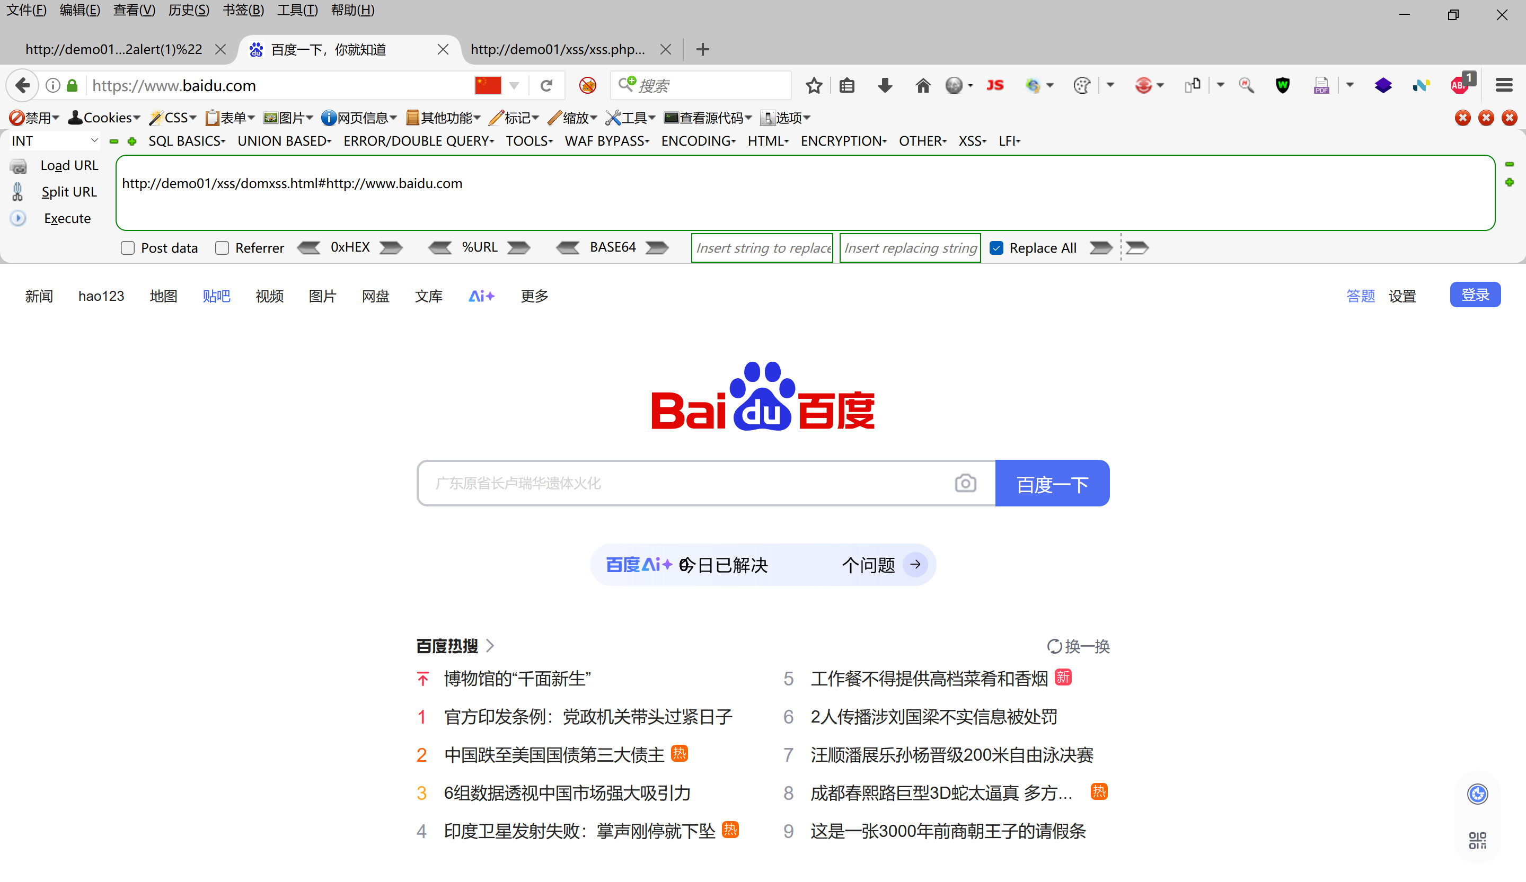This screenshot has width=1526, height=882.
Task: Expand the INT type dropdown
Action: point(54,141)
